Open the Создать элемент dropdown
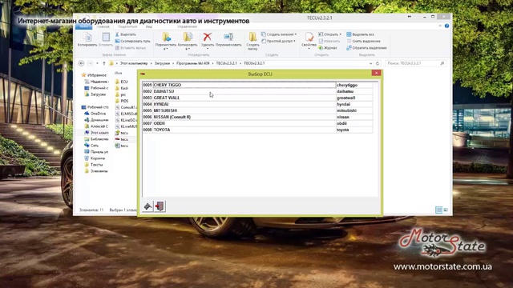513x288 pixels. [x=279, y=34]
